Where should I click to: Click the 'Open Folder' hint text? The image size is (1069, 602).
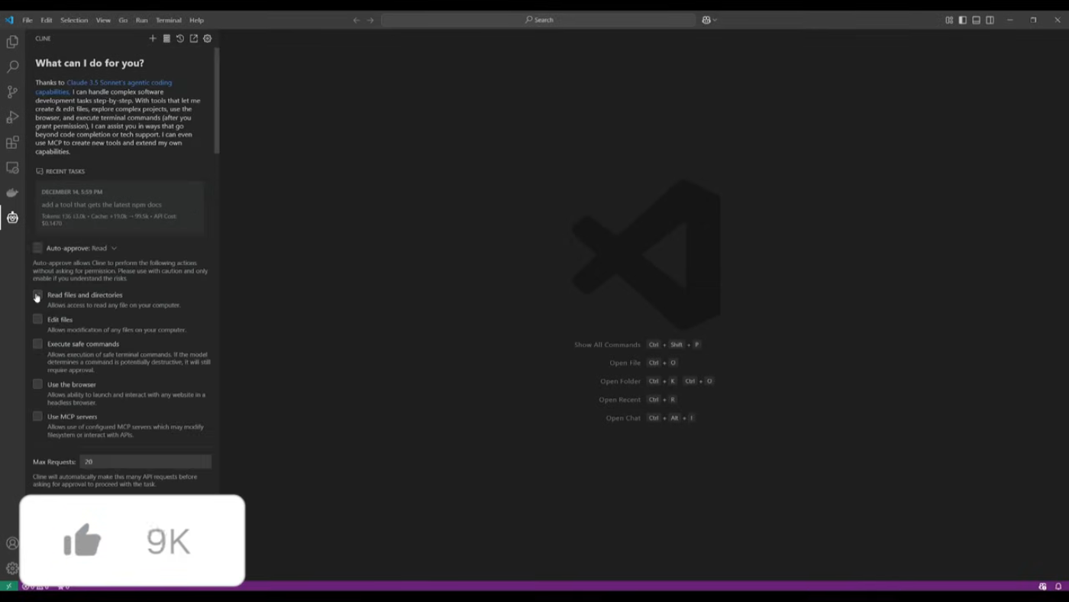click(x=620, y=381)
